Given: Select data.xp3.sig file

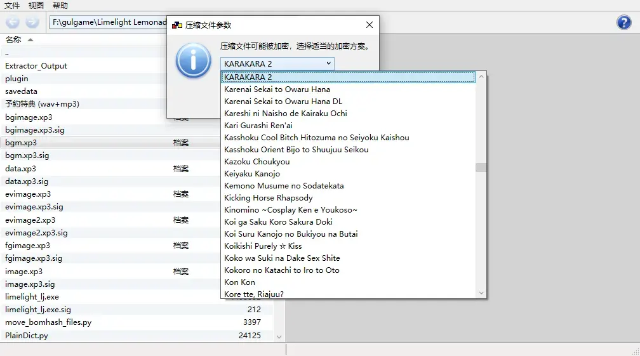Looking at the screenshot, I should coord(27,181).
